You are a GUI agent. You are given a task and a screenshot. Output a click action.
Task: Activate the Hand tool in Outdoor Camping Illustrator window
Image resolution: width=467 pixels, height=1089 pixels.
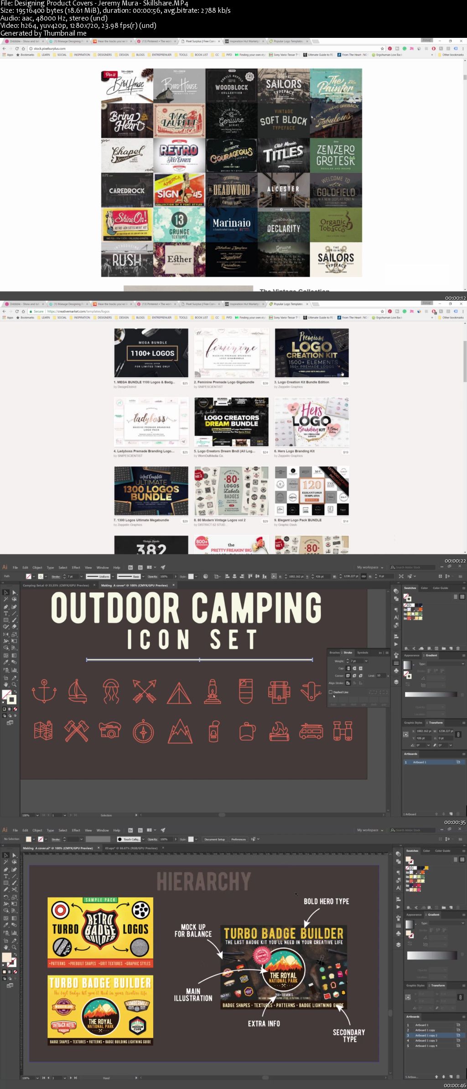click(x=6, y=684)
